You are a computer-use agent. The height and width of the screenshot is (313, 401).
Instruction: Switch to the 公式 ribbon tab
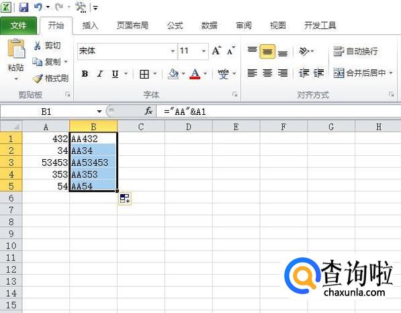(175, 26)
